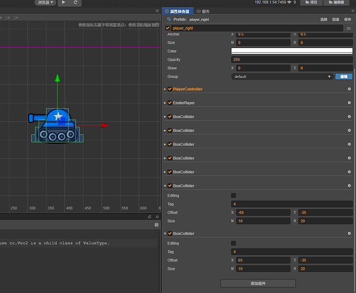Open the 浏览器 preview platform dropdown
356x293 pixels.
(45, 3)
